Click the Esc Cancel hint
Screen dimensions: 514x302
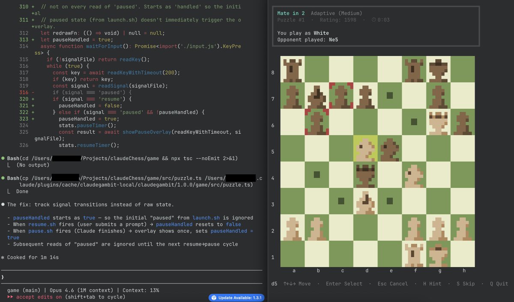[x=393, y=284]
